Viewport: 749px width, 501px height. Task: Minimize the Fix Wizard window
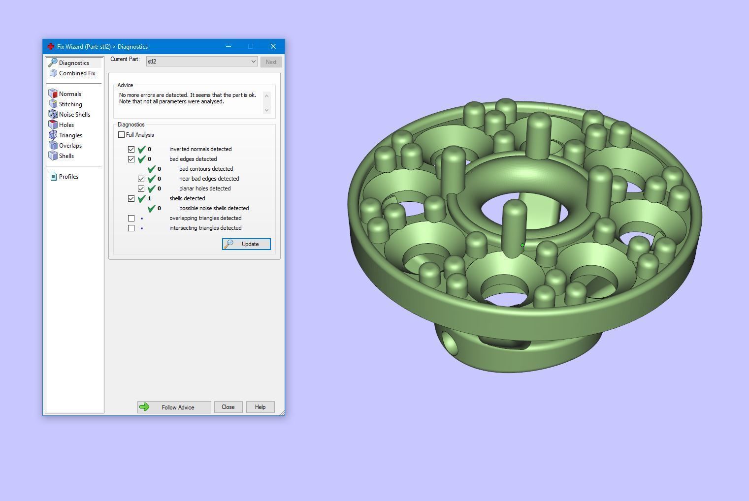(228, 46)
